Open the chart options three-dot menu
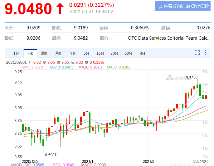 pyautogui.click(x=205, y=53)
